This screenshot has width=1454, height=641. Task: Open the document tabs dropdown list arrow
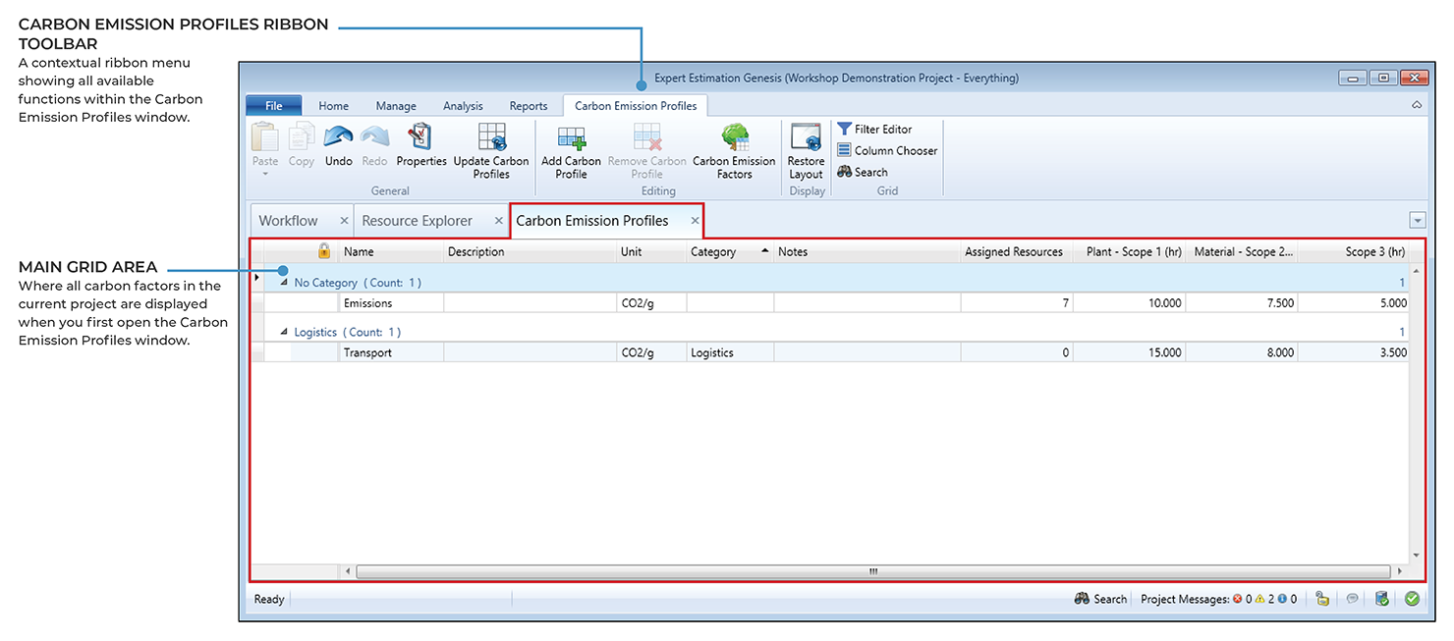tap(1416, 221)
